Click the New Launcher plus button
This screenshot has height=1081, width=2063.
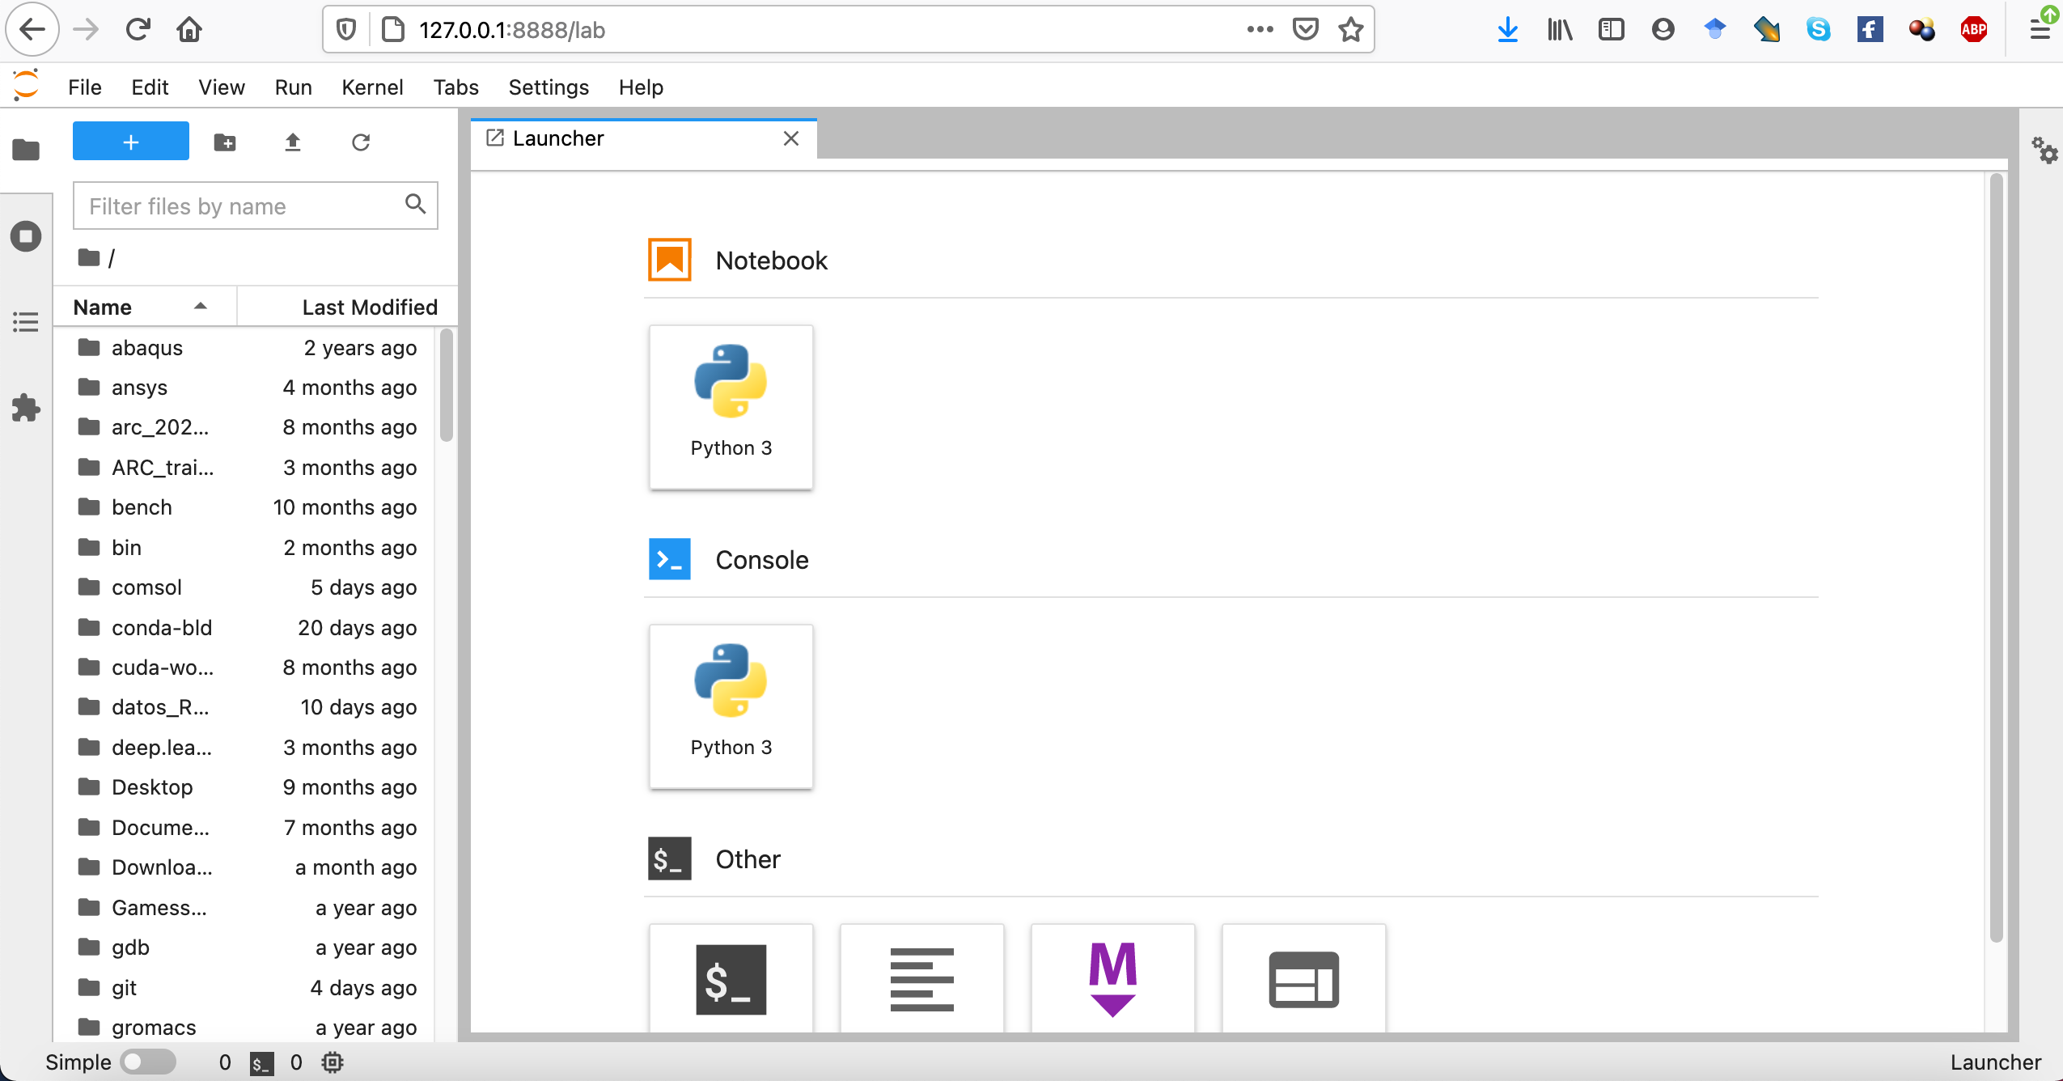click(x=131, y=141)
